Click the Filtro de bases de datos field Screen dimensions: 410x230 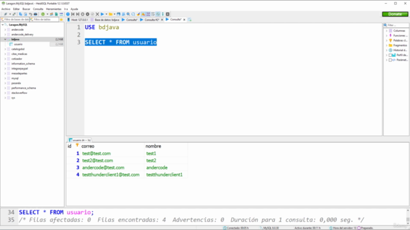(15, 20)
